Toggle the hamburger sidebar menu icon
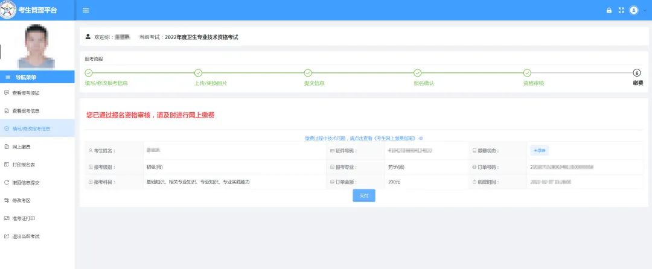This screenshot has width=652, height=269. [86, 10]
